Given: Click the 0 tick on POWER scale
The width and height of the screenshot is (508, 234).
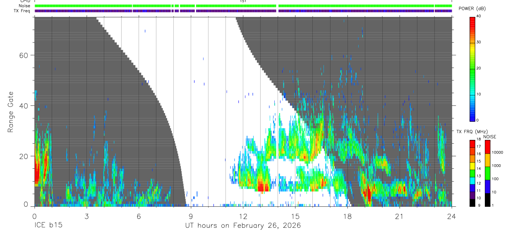Looking at the screenshot, I should [x=478, y=120].
